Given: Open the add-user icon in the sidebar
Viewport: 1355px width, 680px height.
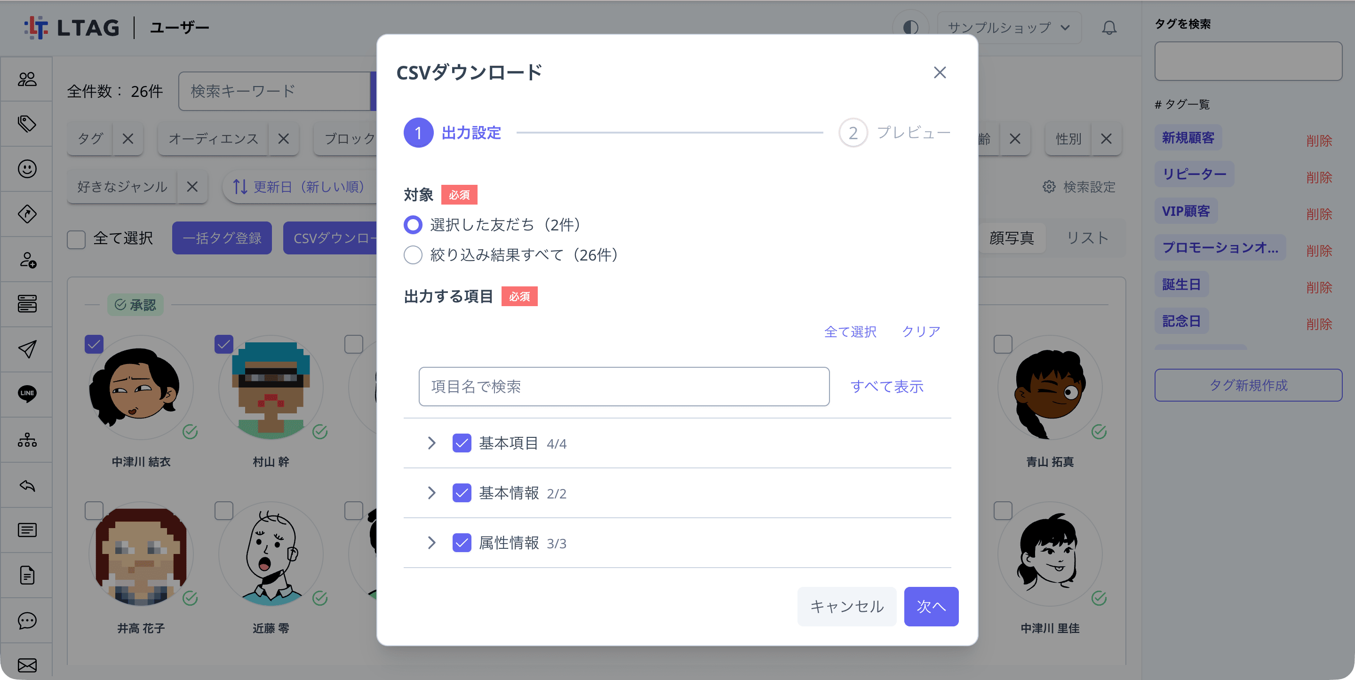Looking at the screenshot, I should (27, 259).
